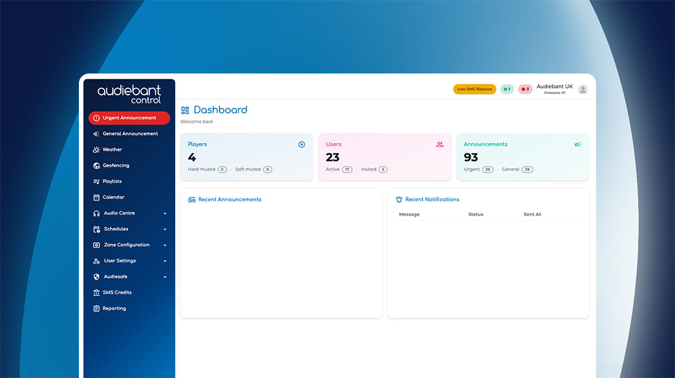Image resolution: width=675 pixels, height=378 pixels.
Task: Expand the Audiesafe submenu chevron
Action: pos(165,277)
